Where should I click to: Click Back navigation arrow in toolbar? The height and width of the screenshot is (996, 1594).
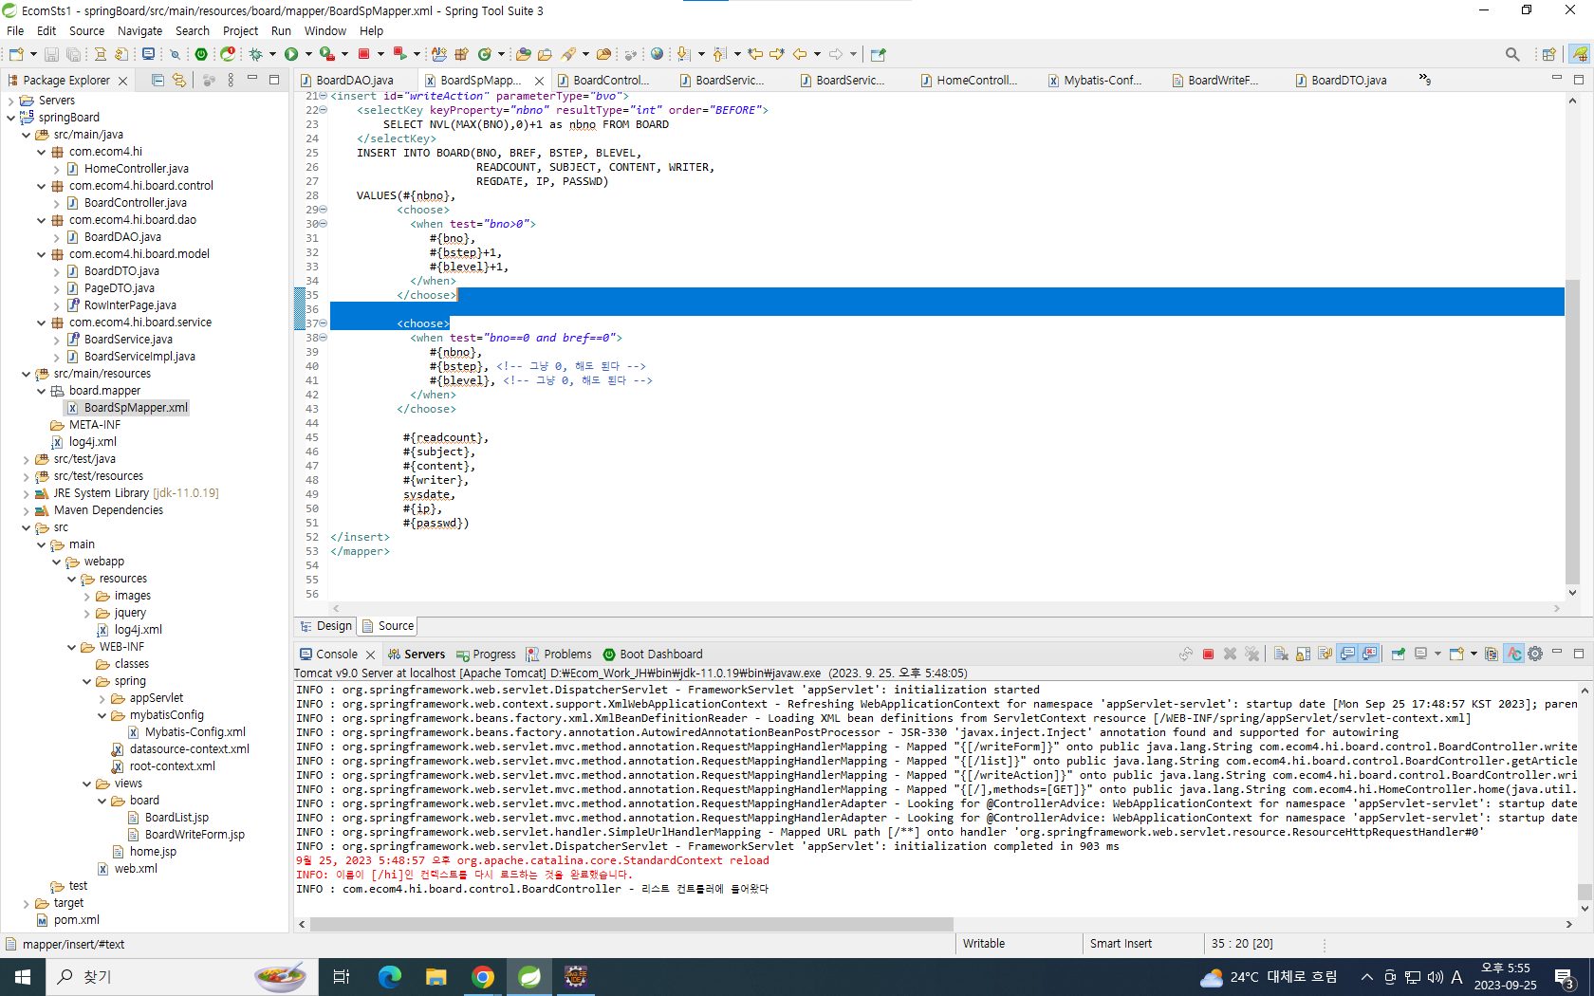[x=800, y=54]
